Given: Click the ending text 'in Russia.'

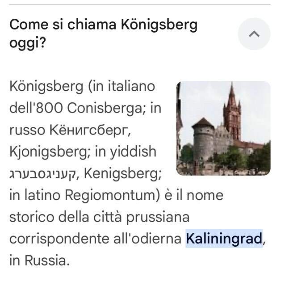Looking at the screenshot, I should (x=40, y=261).
